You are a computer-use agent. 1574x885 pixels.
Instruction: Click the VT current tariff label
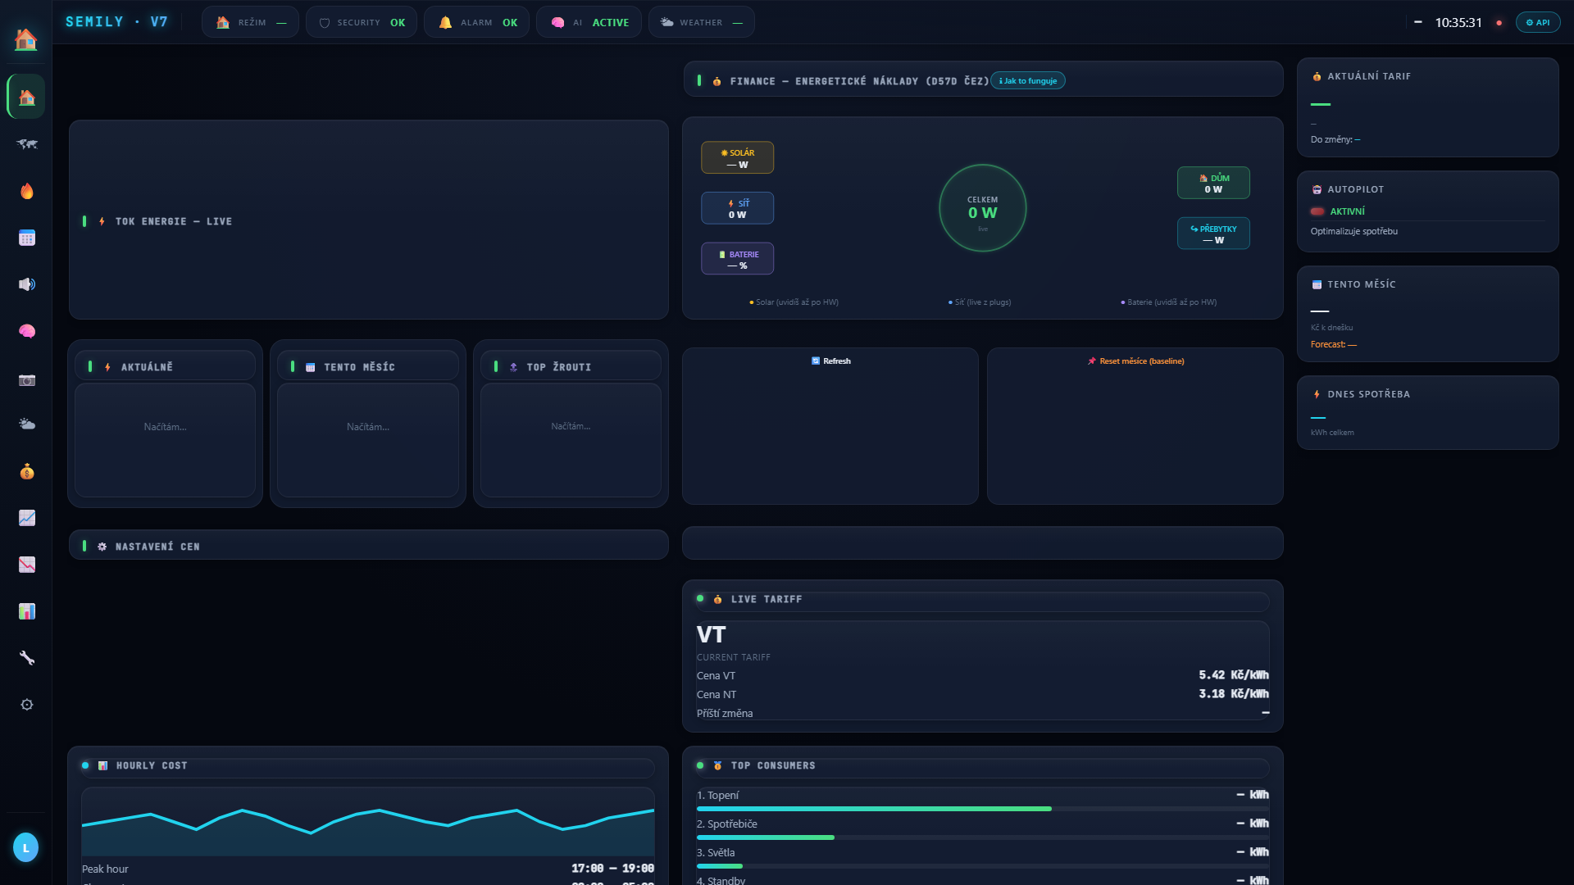coord(711,635)
